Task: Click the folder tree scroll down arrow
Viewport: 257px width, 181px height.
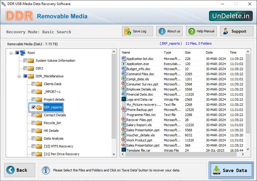Action: (x=114, y=154)
